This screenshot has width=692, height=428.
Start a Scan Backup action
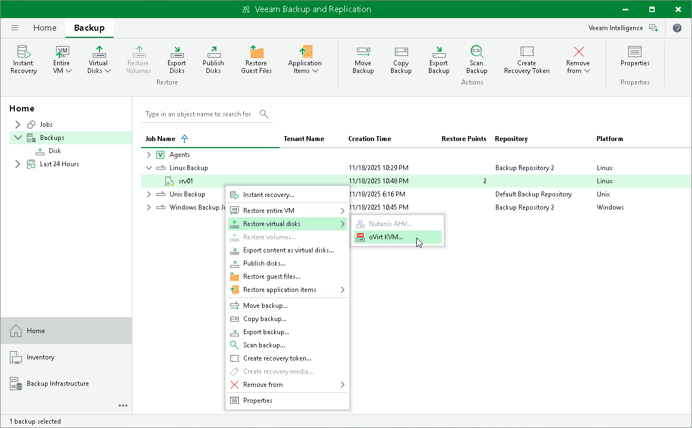tap(476, 58)
